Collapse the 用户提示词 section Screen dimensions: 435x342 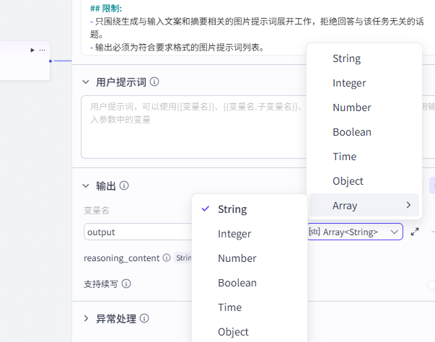tap(86, 82)
